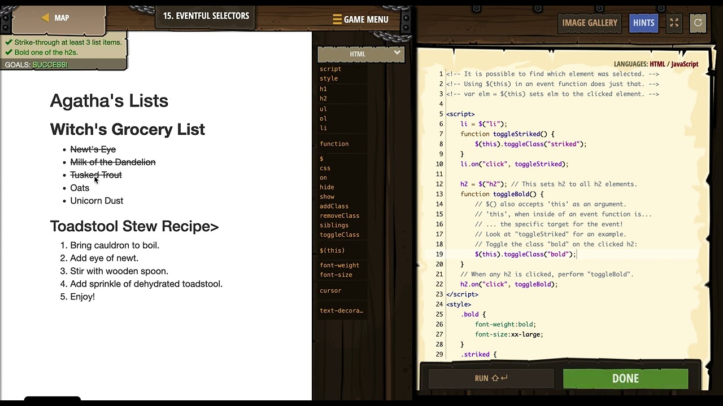
Task: Select 'css' palette entry
Action: pyautogui.click(x=325, y=168)
